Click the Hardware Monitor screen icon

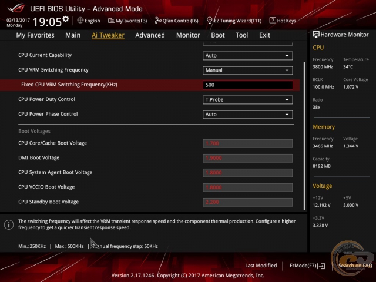coord(316,35)
